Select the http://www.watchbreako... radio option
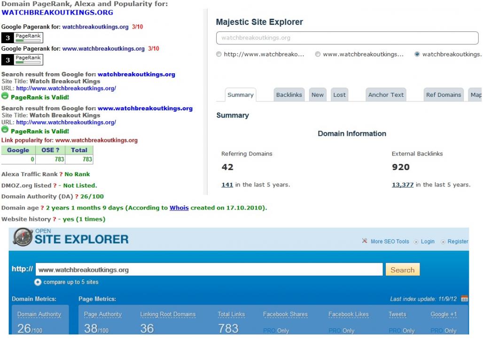The height and width of the screenshot is (341, 483). (x=218, y=54)
